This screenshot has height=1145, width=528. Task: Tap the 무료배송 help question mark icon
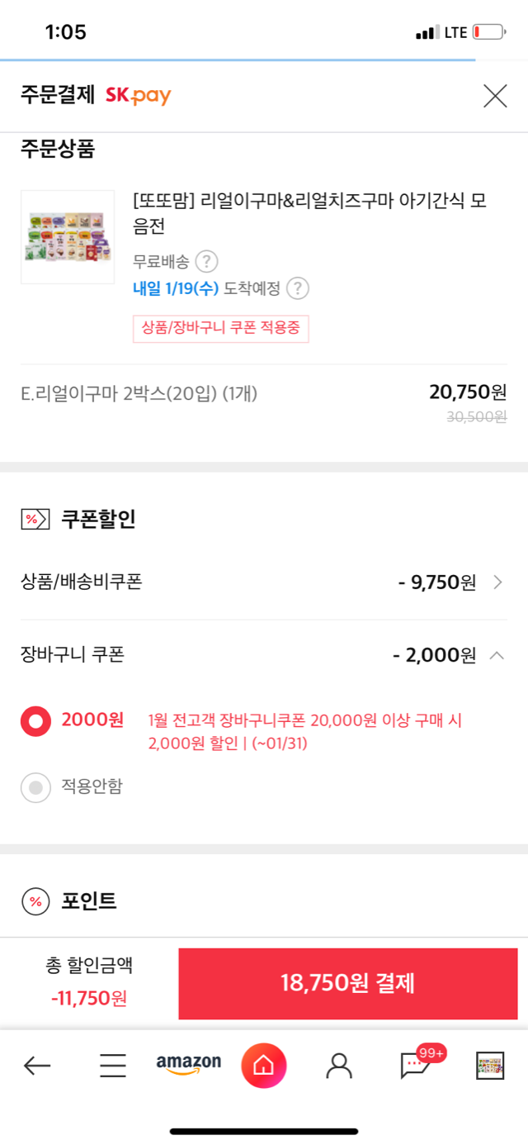(206, 262)
